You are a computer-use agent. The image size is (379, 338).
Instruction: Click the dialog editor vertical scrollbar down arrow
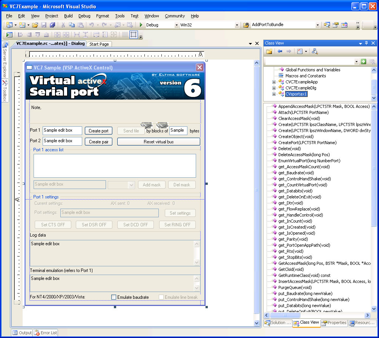click(257, 323)
